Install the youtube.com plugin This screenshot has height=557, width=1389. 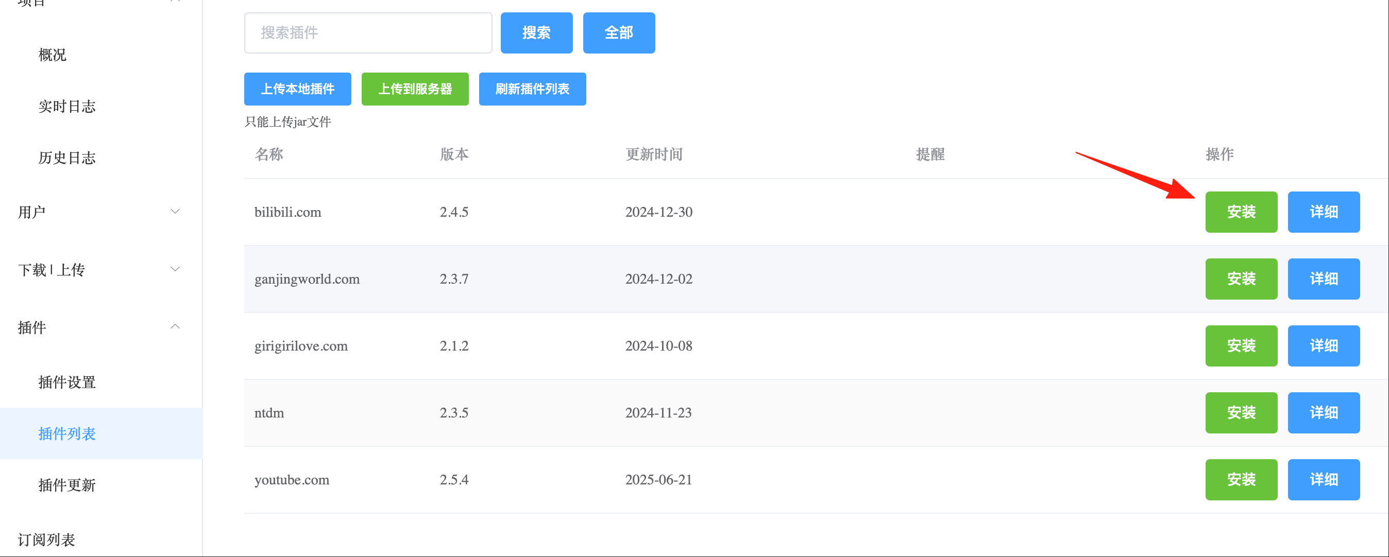tap(1241, 479)
